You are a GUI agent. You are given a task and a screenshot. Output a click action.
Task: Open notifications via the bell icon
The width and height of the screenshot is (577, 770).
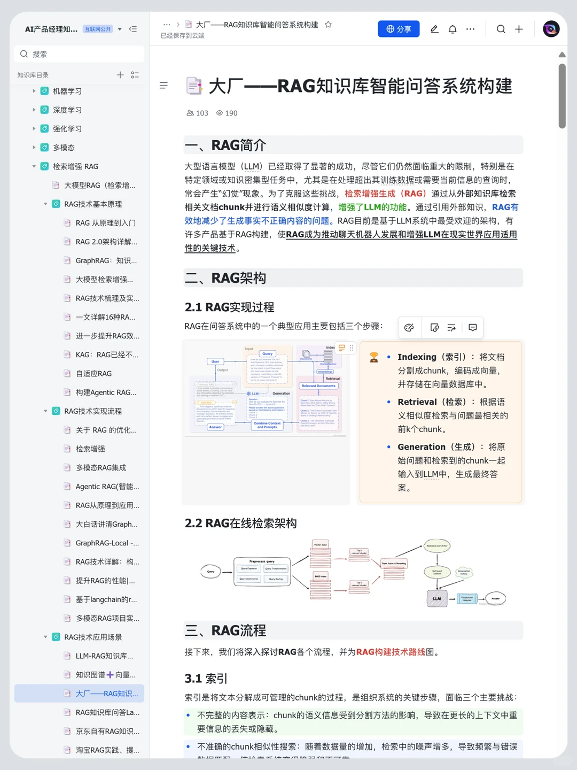(453, 29)
